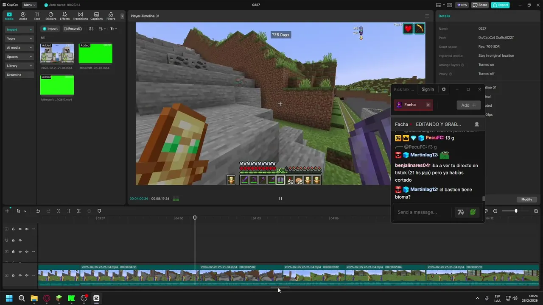Adjust the timeline zoom slider
This screenshot has width=543, height=305.
pyautogui.click(x=516, y=211)
